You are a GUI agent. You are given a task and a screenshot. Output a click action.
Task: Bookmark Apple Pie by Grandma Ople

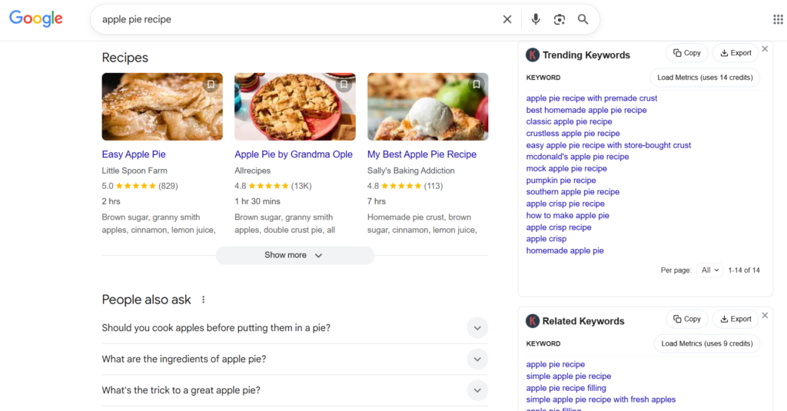click(x=344, y=85)
